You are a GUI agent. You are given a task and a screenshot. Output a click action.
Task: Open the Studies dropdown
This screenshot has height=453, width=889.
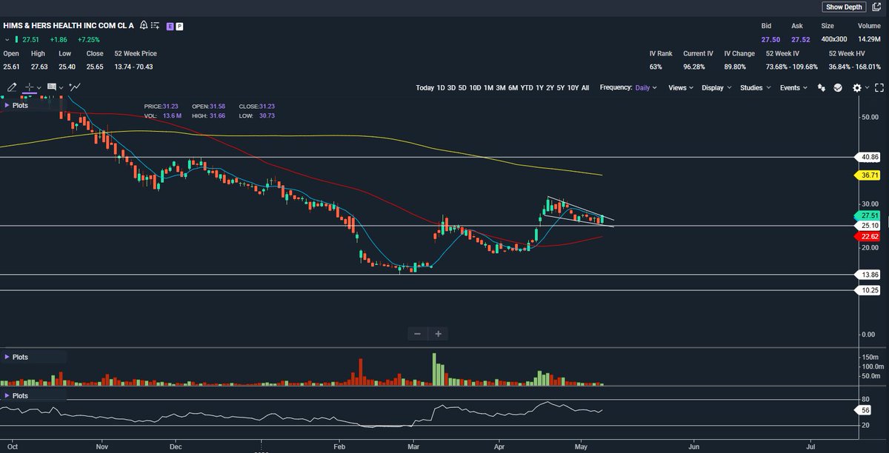[x=756, y=87]
